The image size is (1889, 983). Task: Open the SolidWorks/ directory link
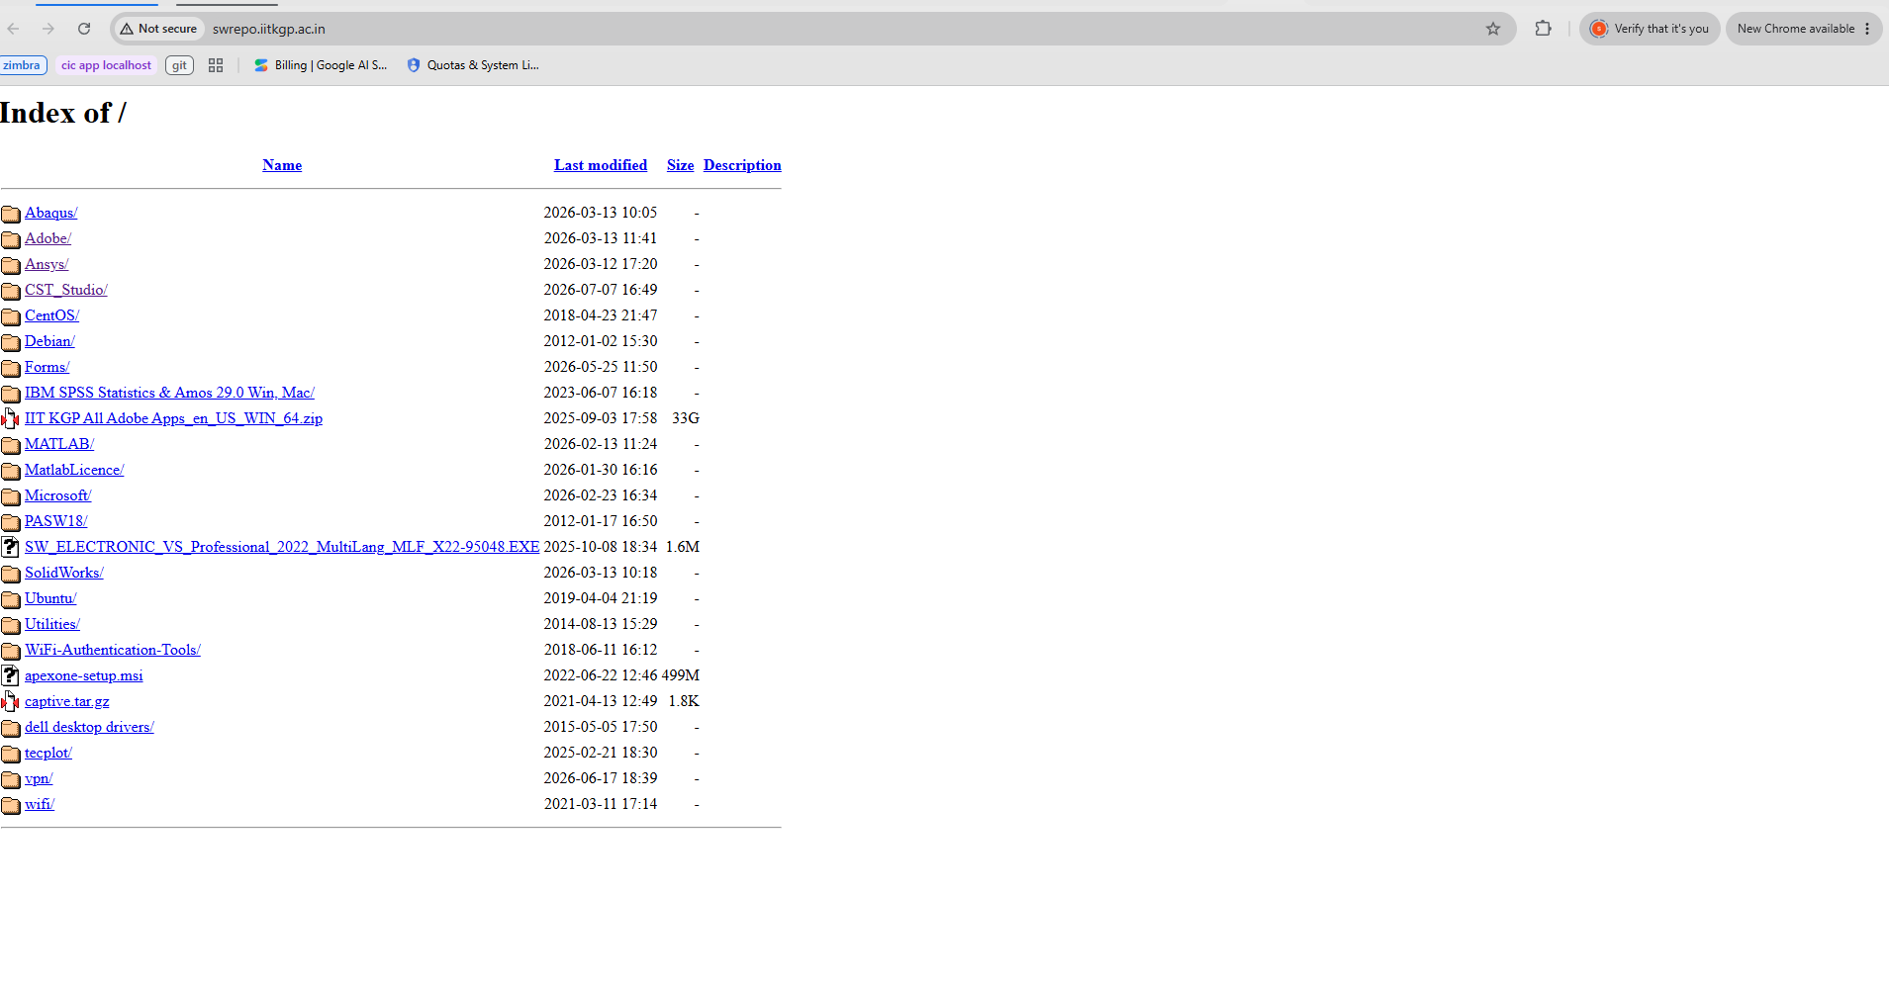point(64,573)
